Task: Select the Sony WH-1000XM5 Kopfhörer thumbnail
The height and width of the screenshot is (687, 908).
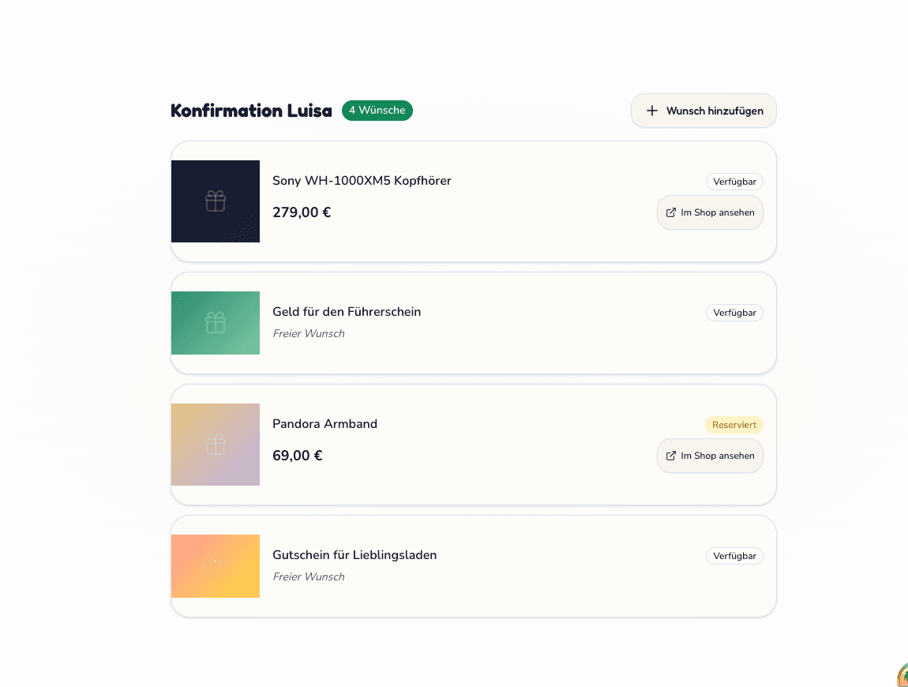Action: [216, 201]
